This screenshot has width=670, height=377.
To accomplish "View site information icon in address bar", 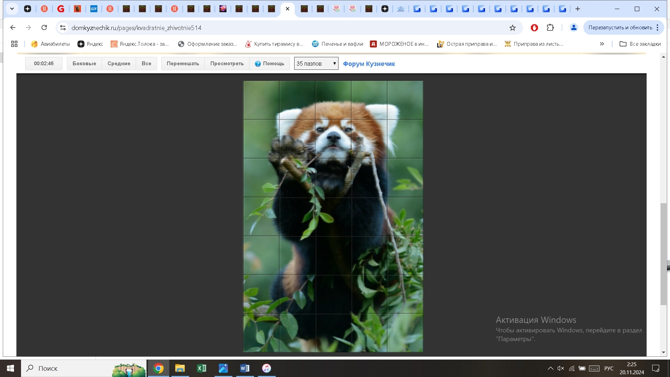I will pyautogui.click(x=63, y=28).
